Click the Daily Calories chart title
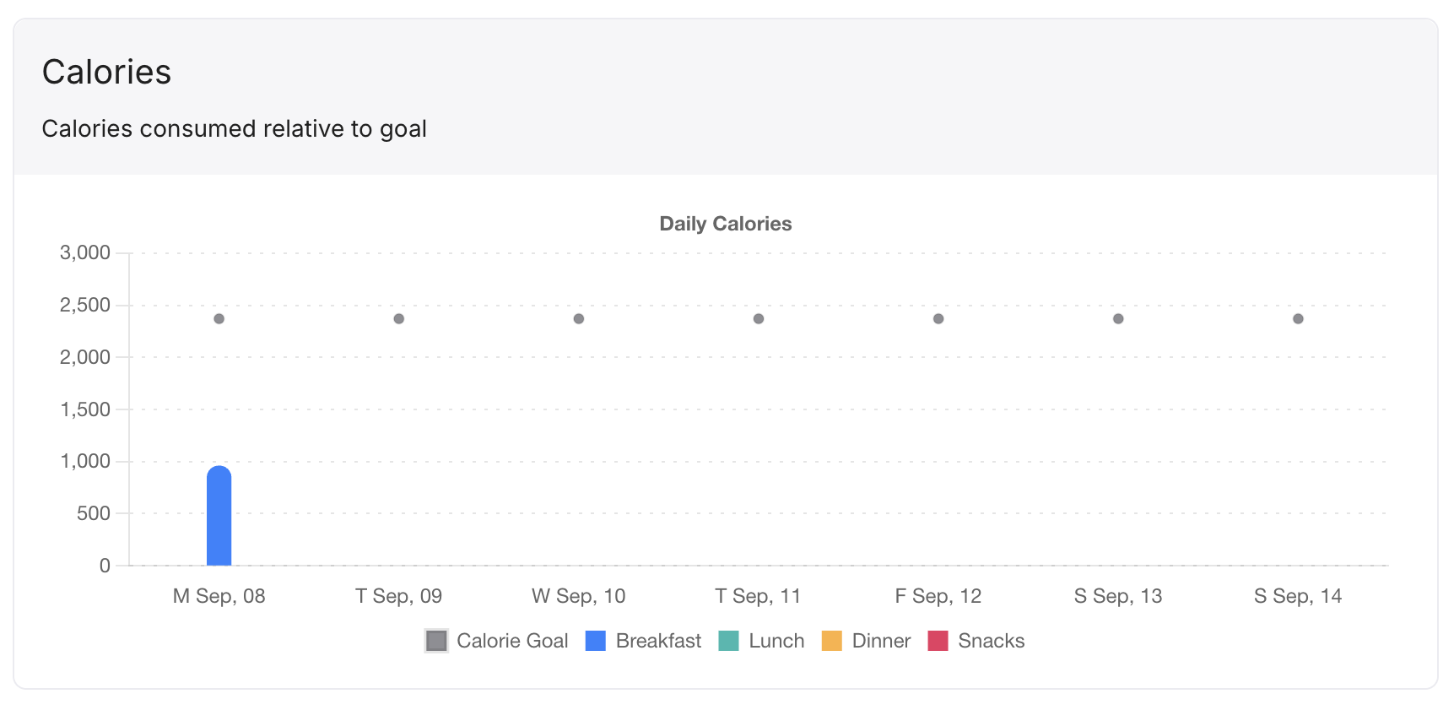Screen dimensions: 1454x710 point(725,224)
